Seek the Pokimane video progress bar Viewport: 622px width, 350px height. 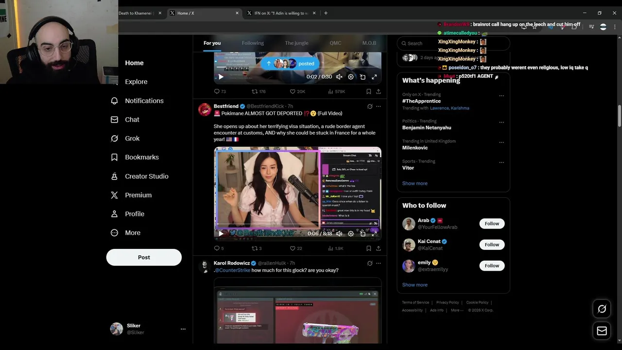(x=297, y=225)
